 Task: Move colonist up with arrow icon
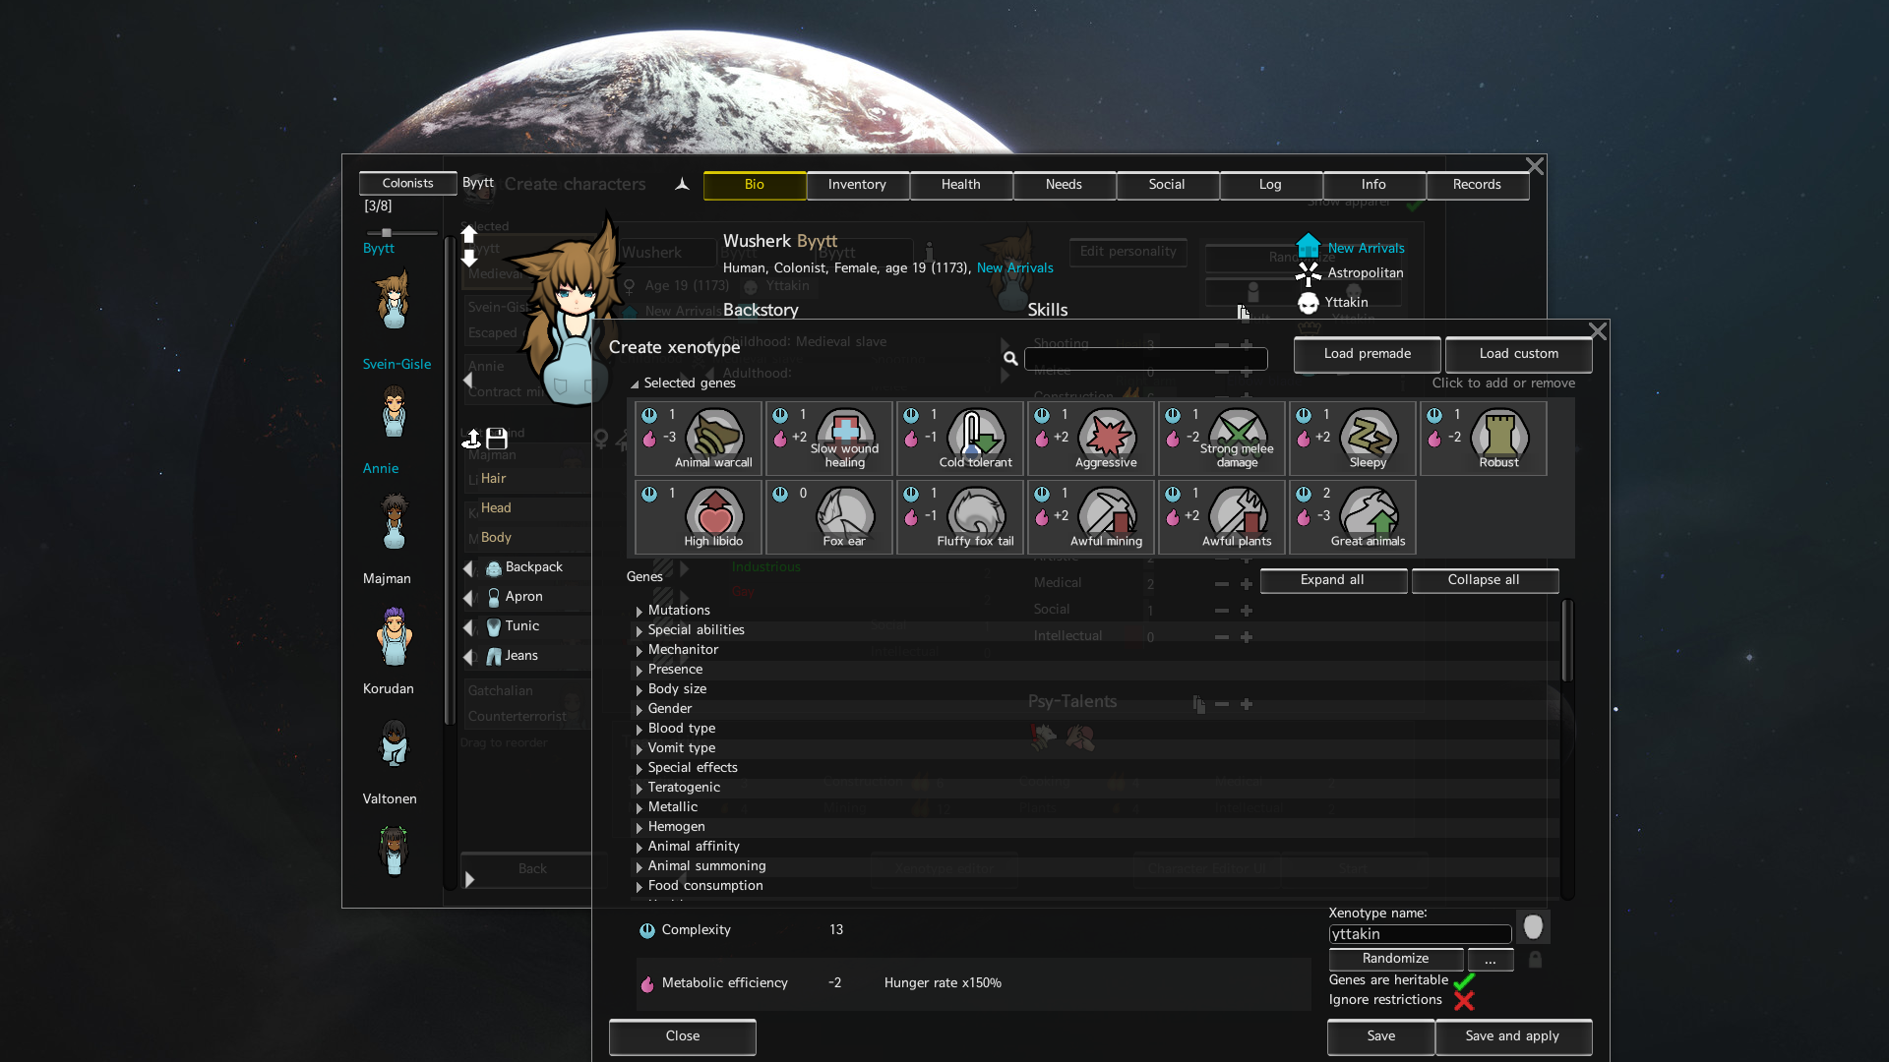pyautogui.click(x=469, y=234)
